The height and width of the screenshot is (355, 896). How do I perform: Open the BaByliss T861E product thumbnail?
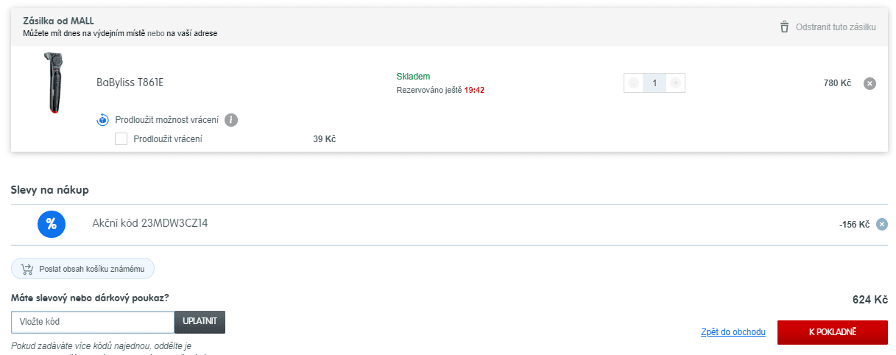point(53,82)
